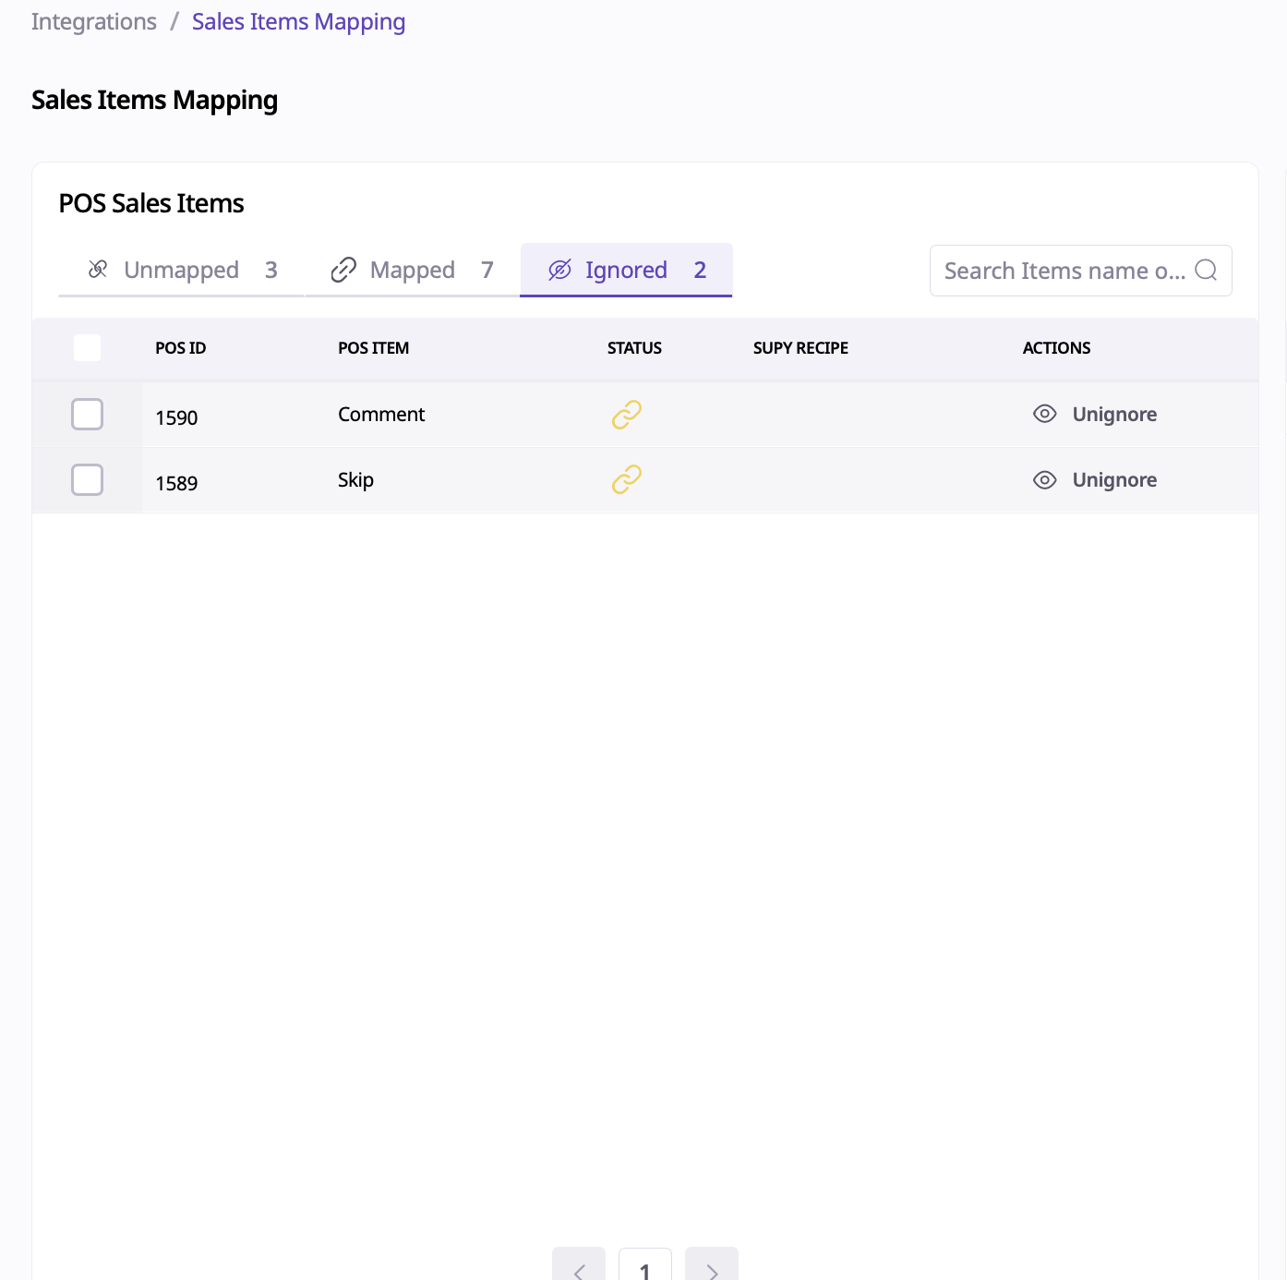Click the link status icon for Comment
Image resolution: width=1287 pixels, height=1280 pixels.
point(627,415)
